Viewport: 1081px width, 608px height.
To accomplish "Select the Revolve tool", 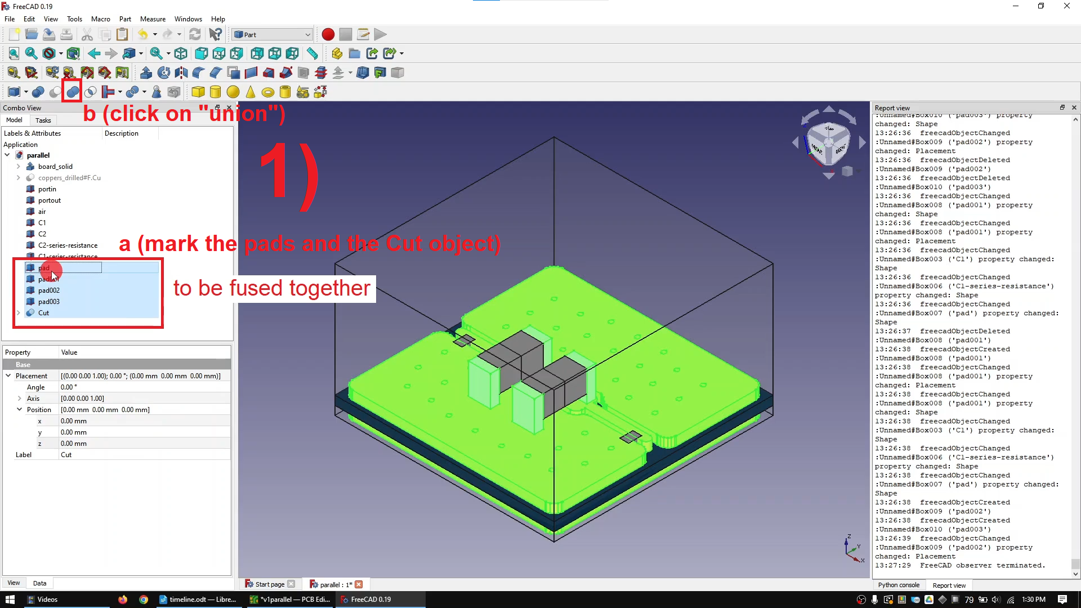I will pos(164,73).
